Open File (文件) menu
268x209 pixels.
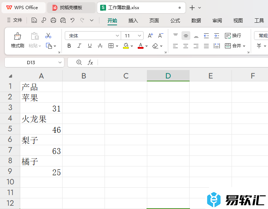tap(15, 20)
